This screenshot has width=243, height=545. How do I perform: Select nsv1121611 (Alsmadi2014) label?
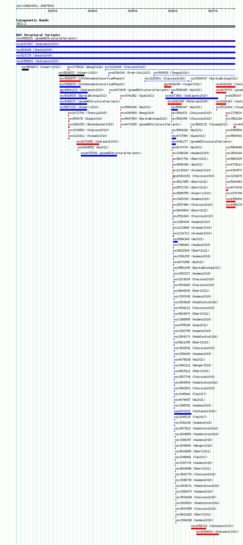point(87,136)
